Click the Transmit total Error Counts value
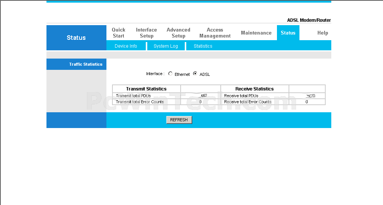This screenshot has width=383, height=205. 200,102
